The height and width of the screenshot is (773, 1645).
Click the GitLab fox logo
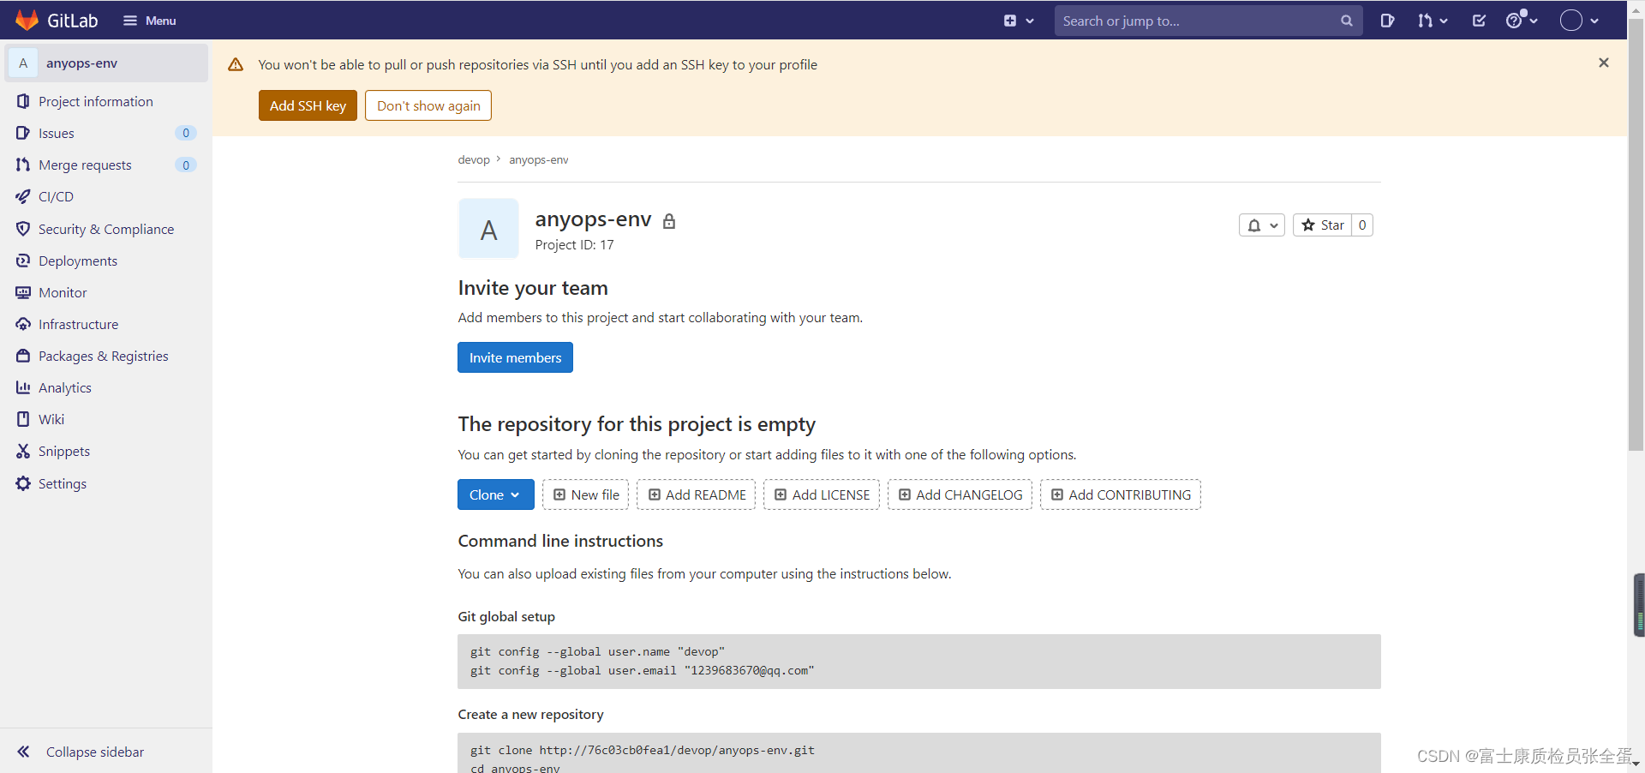(x=27, y=20)
